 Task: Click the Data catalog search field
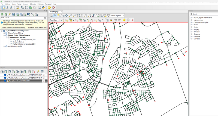click(x=24, y=18)
